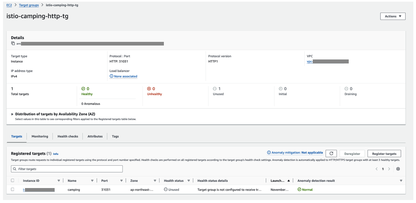Open the None associated load balancer link
The width and height of the screenshot is (416, 203).
(125, 76)
